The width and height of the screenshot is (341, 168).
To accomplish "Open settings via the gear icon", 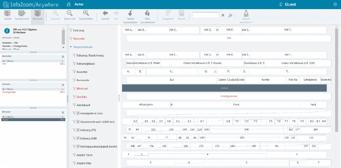I will tap(335, 5).
